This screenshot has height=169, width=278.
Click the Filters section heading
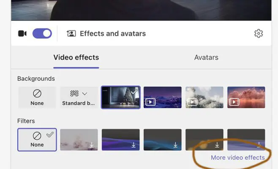(26, 121)
